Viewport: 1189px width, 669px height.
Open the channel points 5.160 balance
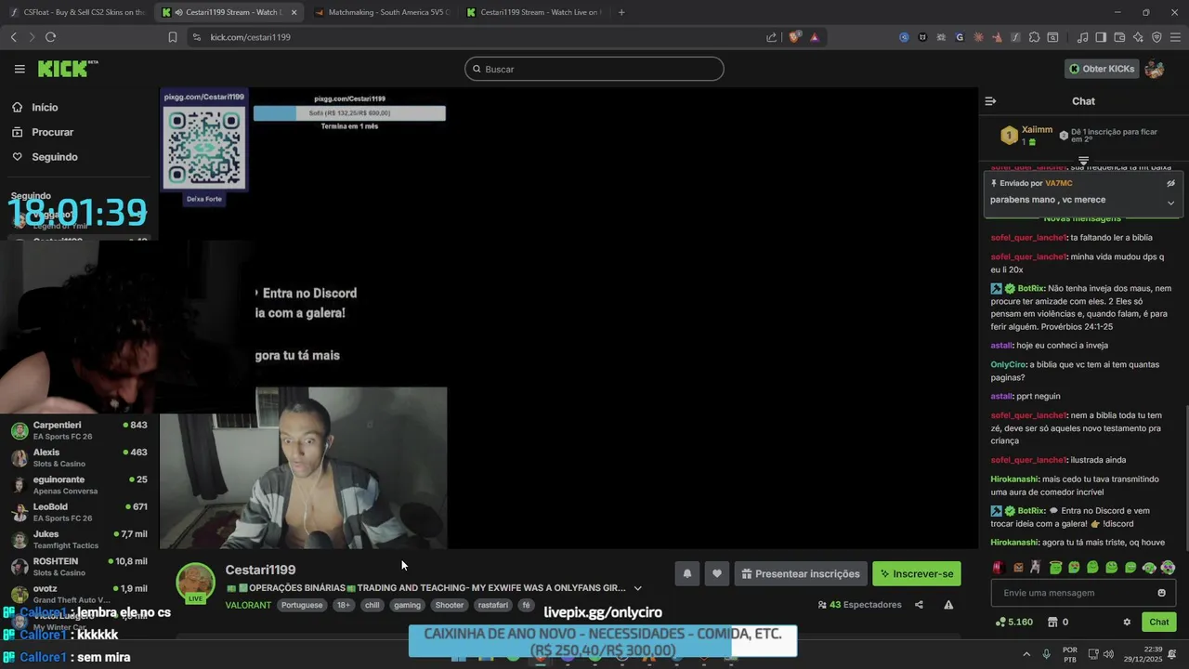pyautogui.click(x=1013, y=622)
